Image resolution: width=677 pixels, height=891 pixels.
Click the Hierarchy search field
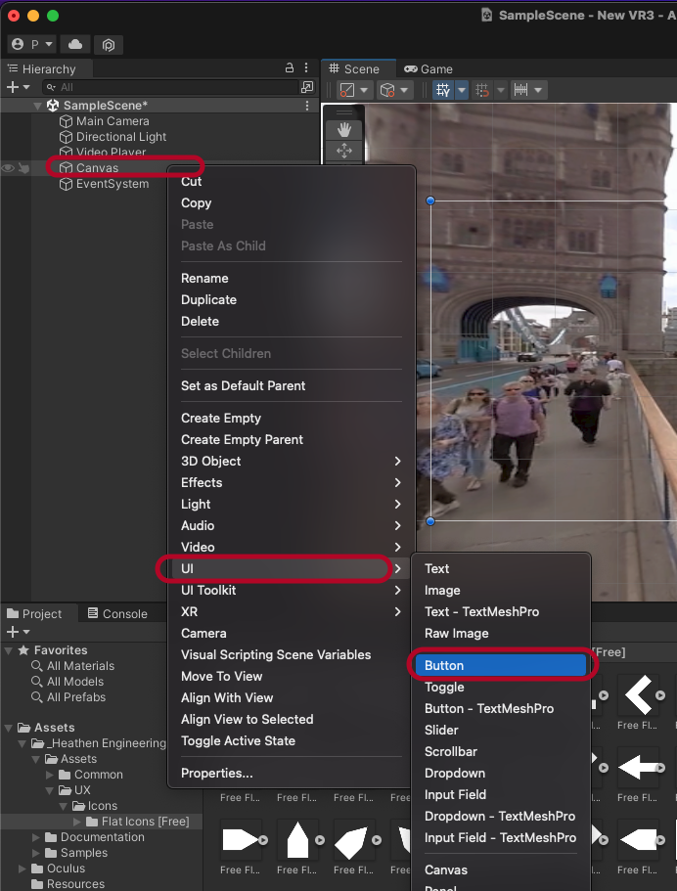(170, 87)
